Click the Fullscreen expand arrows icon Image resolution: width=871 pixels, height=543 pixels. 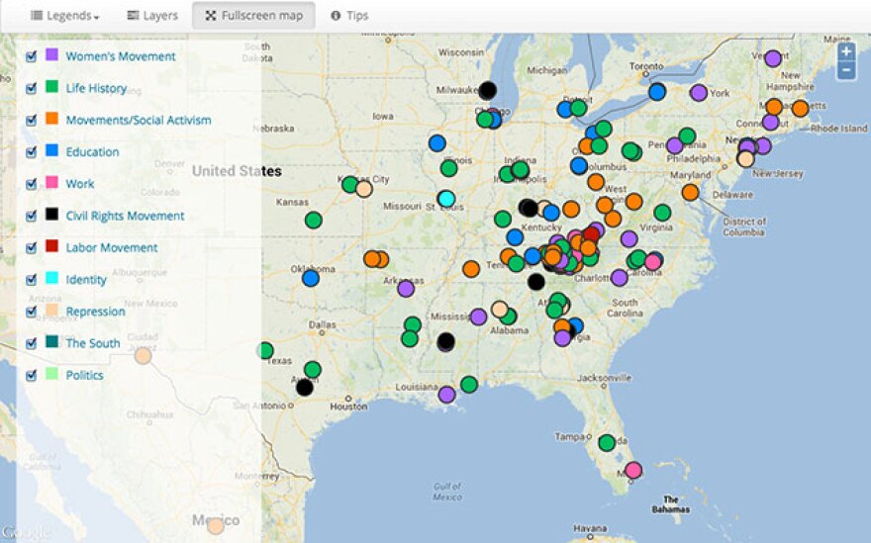pyautogui.click(x=211, y=16)
